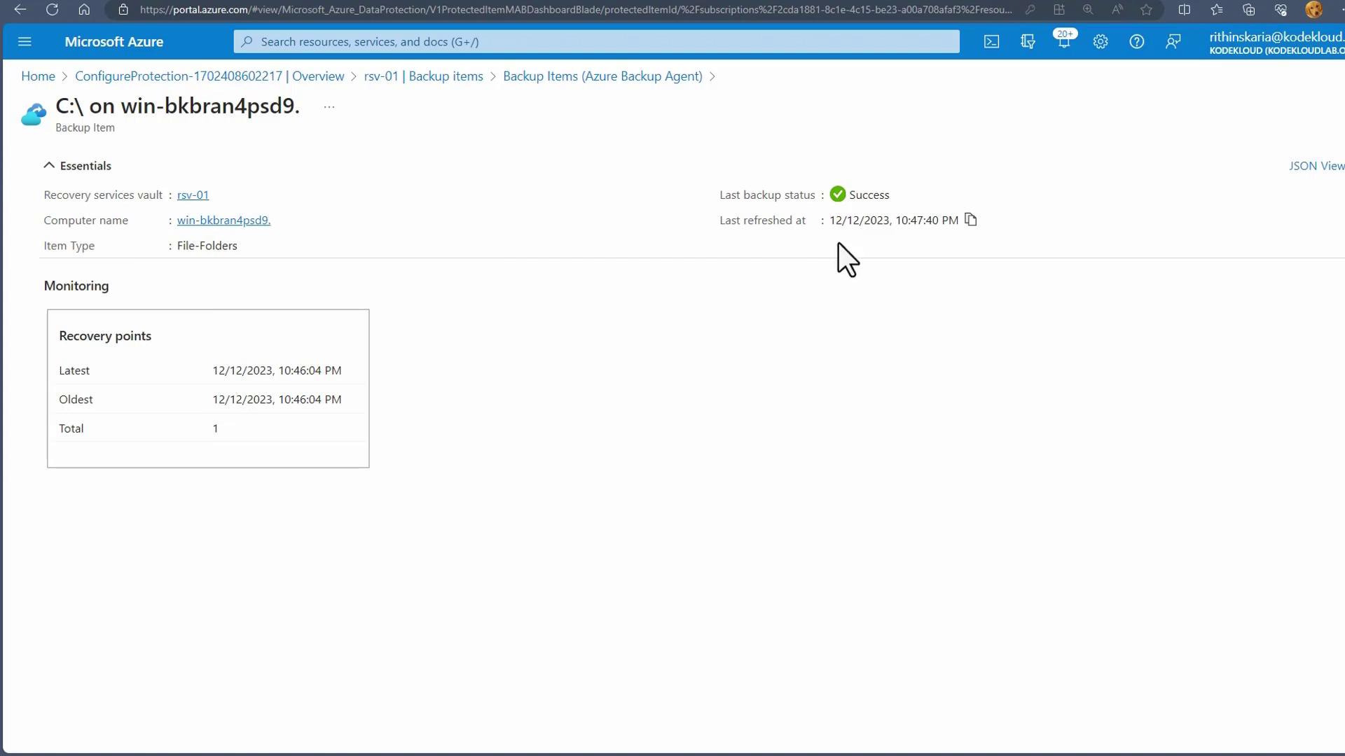Add this page to browser favorites
1345x756 pixels.
click(1146, 10)
